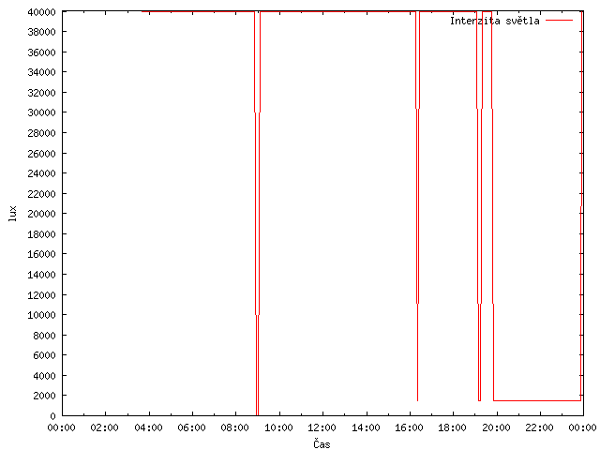
Task: Click the y-axis value 12000
Action: [x=41, y=295]
